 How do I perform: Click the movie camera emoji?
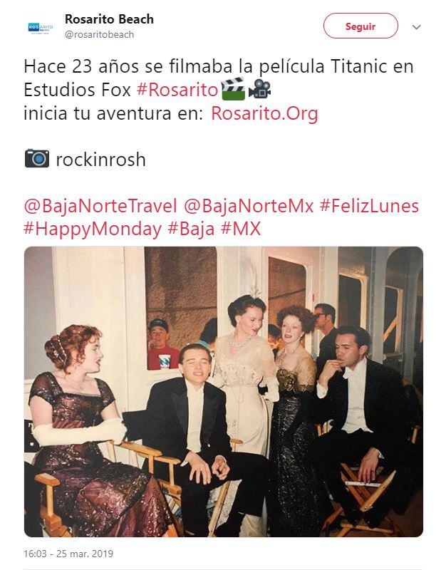pyautogui.click(x=259, y=89)
